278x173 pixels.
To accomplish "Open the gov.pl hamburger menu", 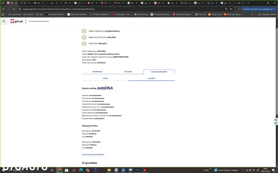I will (x=4, y=21).
